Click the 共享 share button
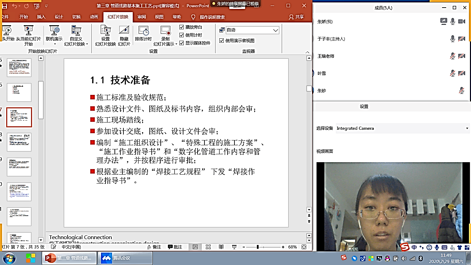This screenshot has width=471, height=265. point(297,17)
